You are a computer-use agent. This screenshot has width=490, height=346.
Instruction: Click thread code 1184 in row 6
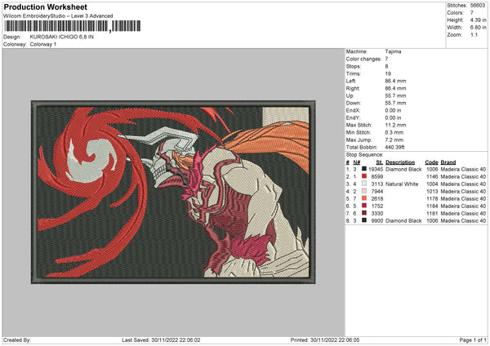[x=432, y=206]
